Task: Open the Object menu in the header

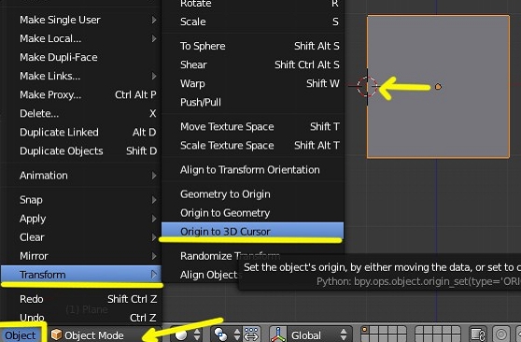Action: (x=21, y=335)
